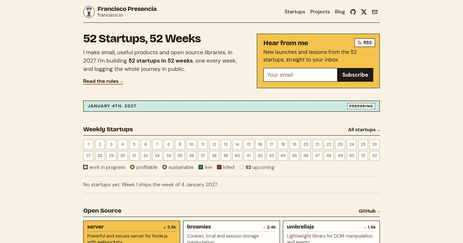Click the 1.8k star count on umbrellajs

[370, 227]
